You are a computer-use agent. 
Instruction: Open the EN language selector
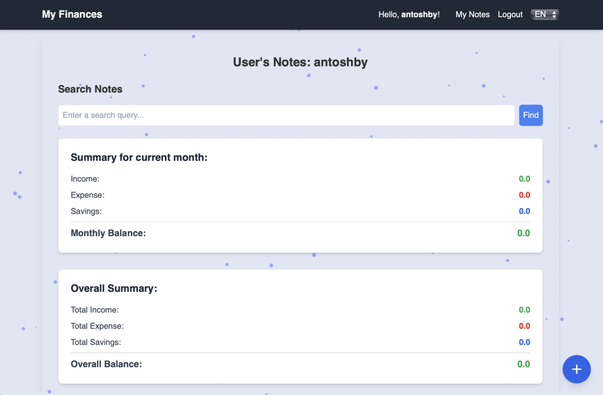click(x=545, y=15)
